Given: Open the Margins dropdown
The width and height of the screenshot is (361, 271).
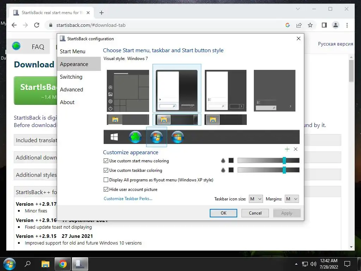Looking at the screenshot, I should [292, 199].
